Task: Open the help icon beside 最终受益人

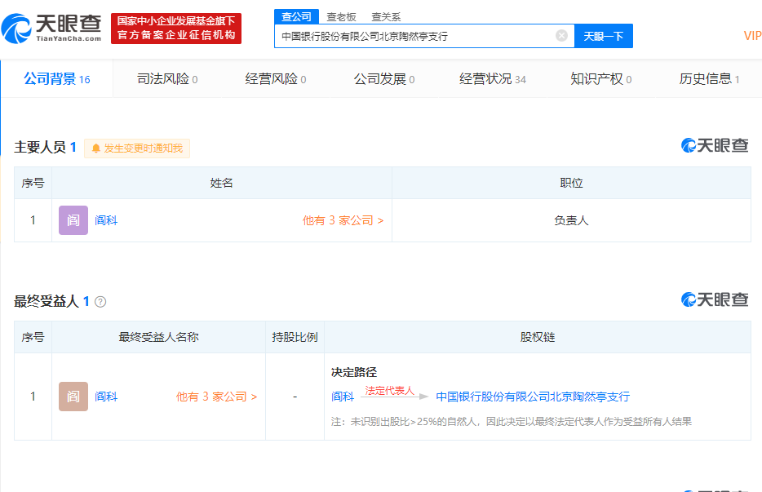Action: pos(100,302)
